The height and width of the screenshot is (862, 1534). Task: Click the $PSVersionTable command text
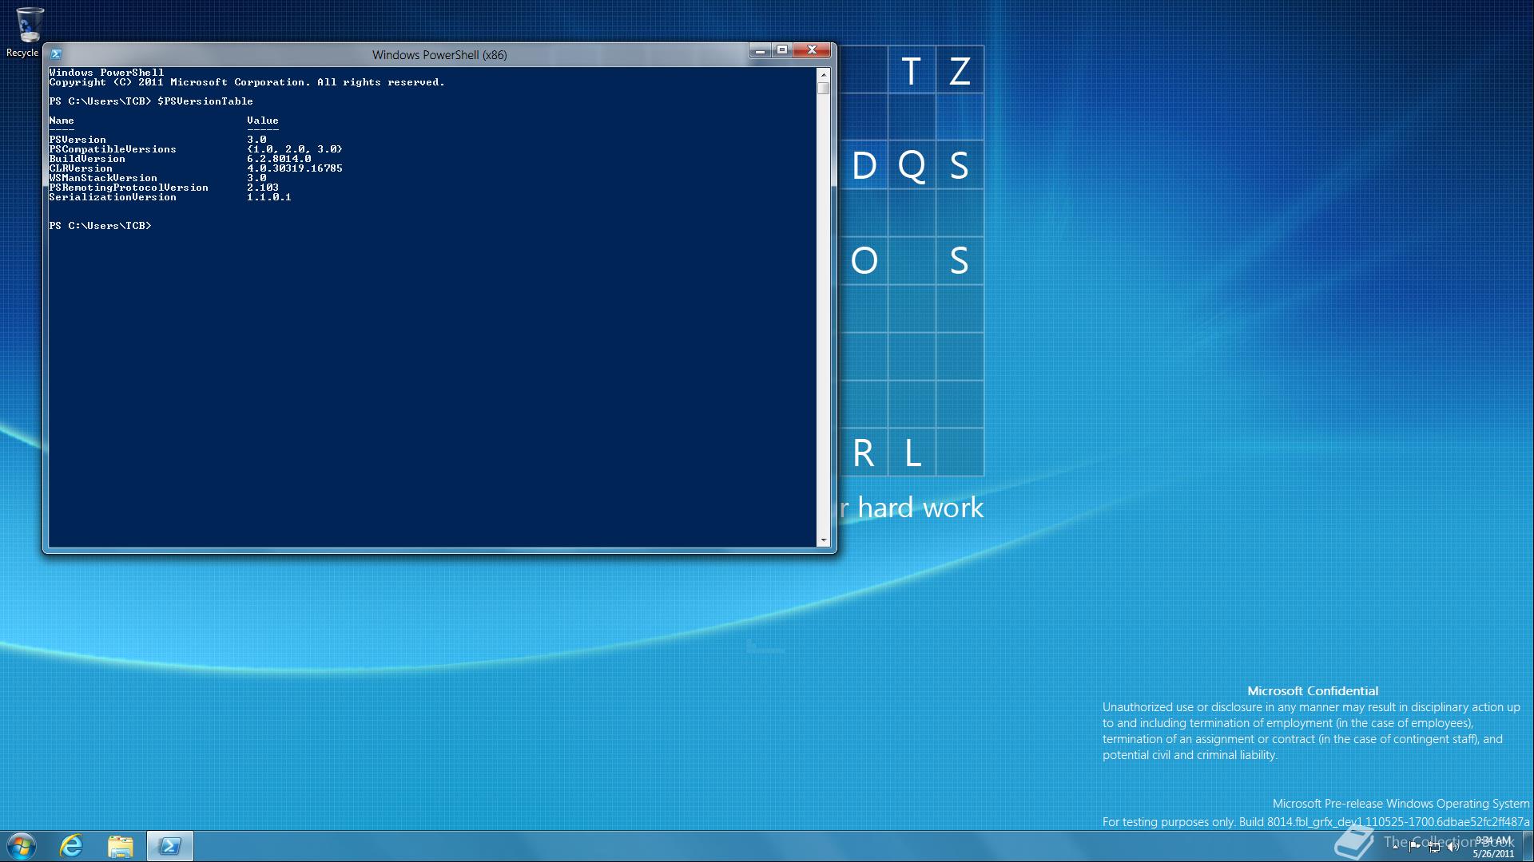tap(205, 101)
